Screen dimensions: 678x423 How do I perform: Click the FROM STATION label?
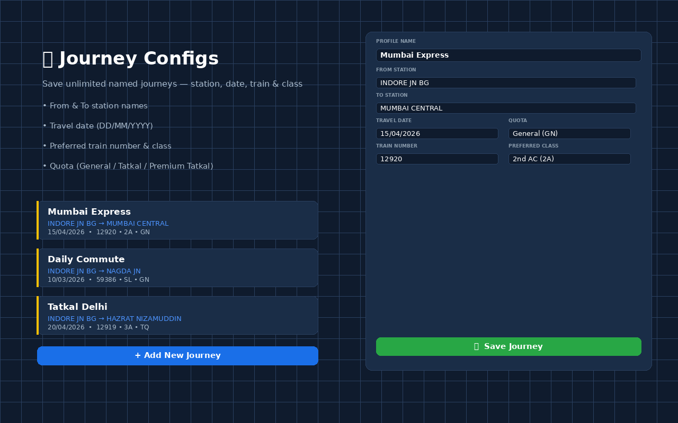[396, 70]
